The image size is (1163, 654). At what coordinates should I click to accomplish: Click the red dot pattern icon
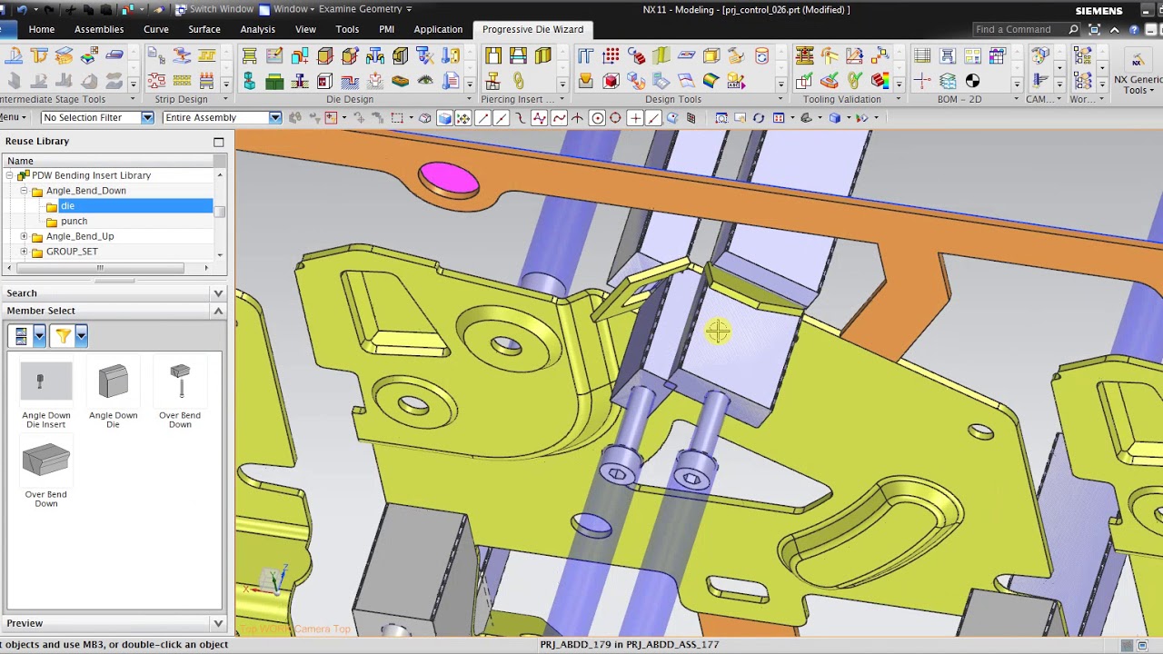click(x=611, y=56)
